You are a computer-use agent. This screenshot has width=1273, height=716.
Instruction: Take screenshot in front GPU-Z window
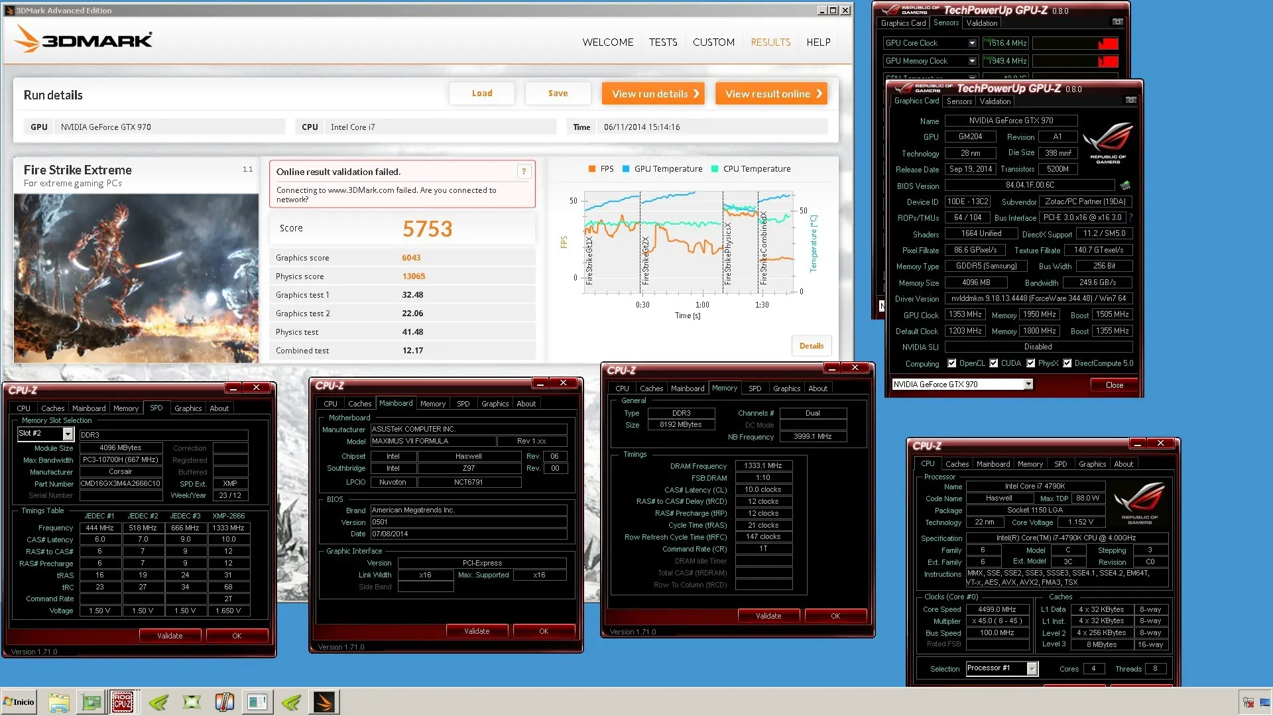coord(1131,100)
